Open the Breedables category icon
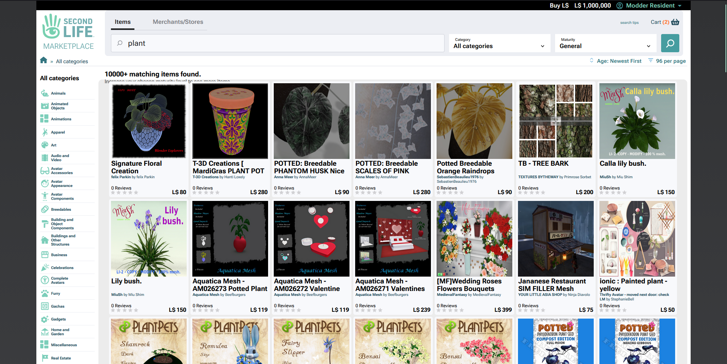This screenshot has width=727, height=364. coord(44,209)
